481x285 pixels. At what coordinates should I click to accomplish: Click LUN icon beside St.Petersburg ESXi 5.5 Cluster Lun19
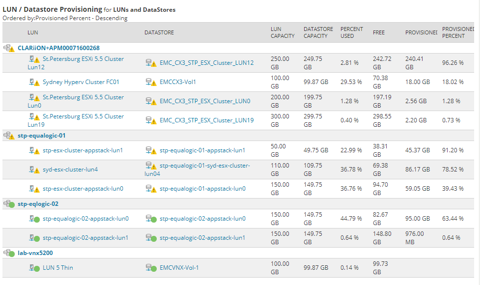[x=34, y=116]
